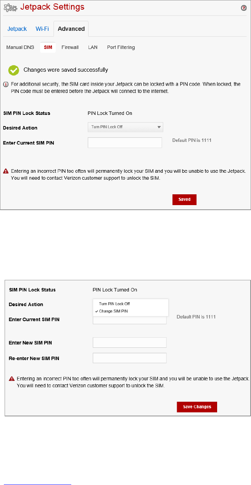This screenshot has width=251, height=485.
Task: Click the green success checkmark icon
Action: point(14,70)
